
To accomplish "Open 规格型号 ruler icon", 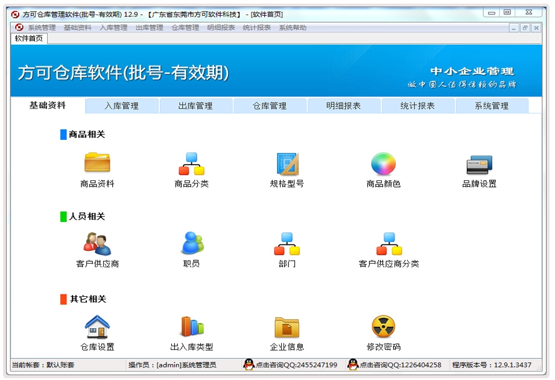I will coord(287,163).
